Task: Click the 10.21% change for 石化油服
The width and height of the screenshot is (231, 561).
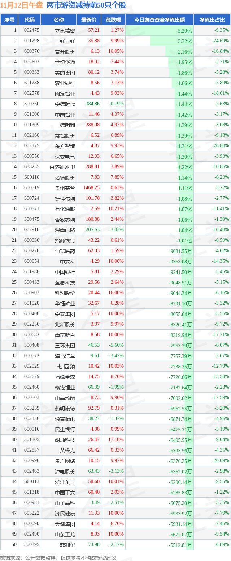Action: (116, 209)
